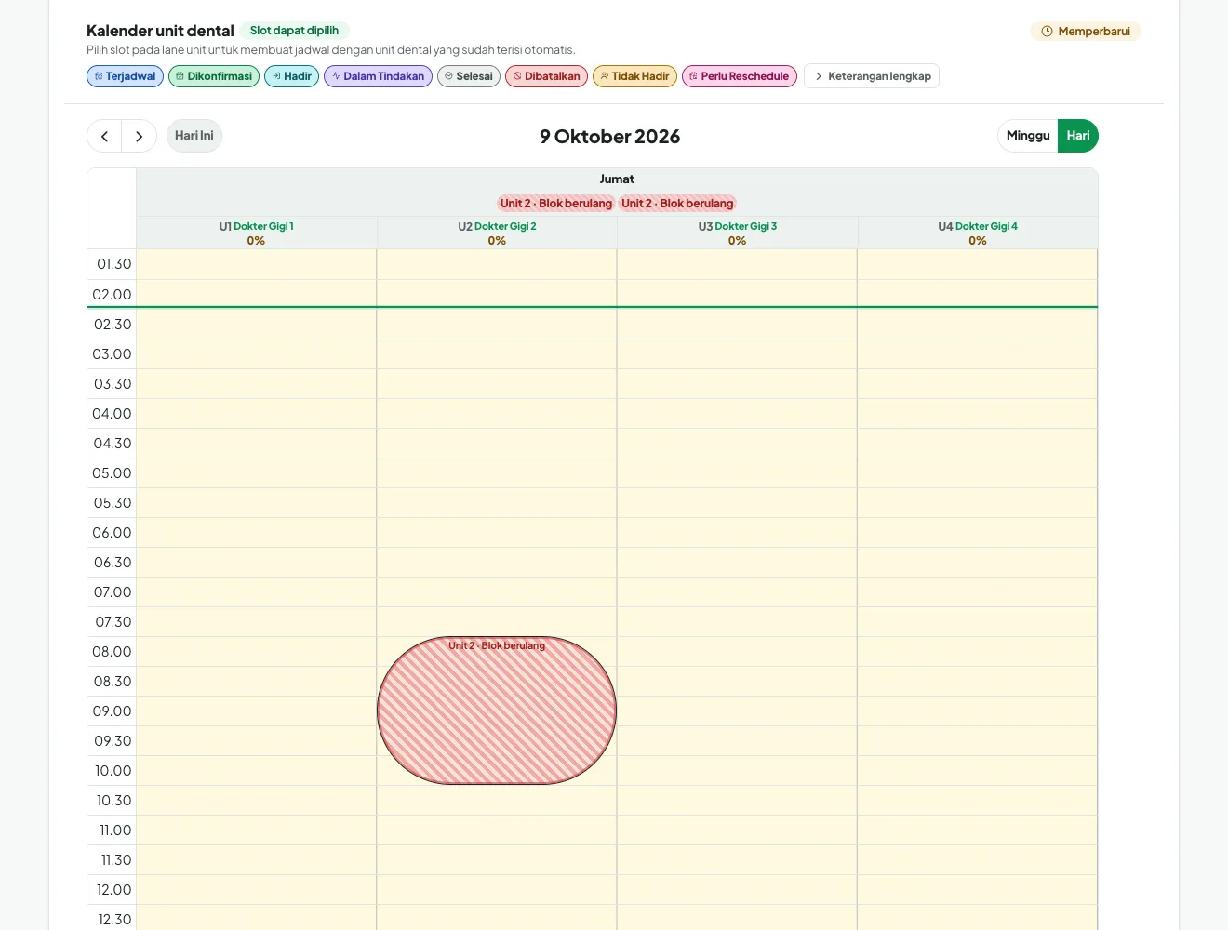The height and width of the screenshot is (930, 1228).
Task: Open the U3 Dokter Gigi 3 column header
Action: 738,232
